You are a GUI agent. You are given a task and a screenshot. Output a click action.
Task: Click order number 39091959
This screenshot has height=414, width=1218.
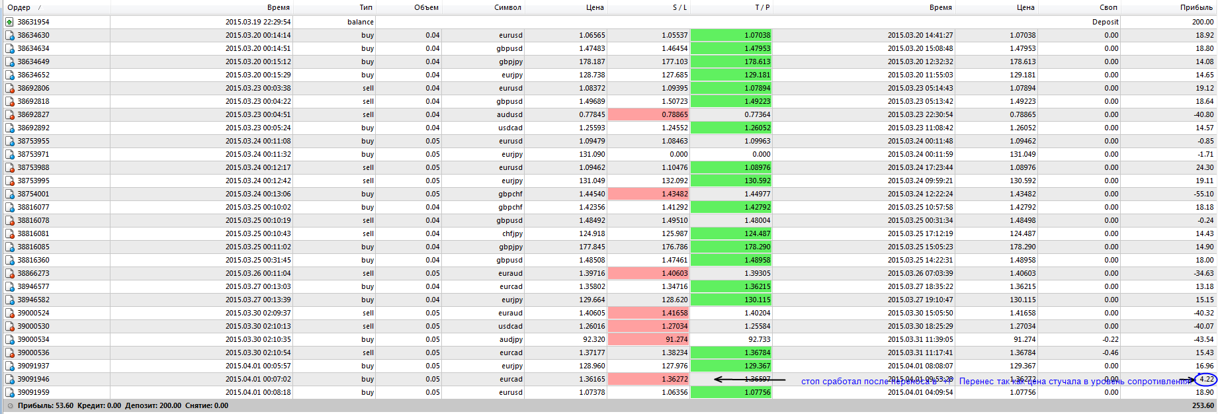tap(33, 392)
